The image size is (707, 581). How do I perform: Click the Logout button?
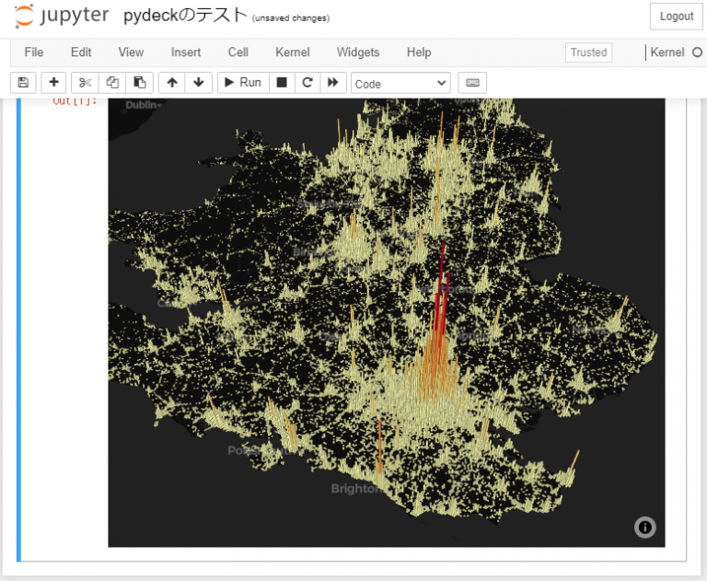676,17
